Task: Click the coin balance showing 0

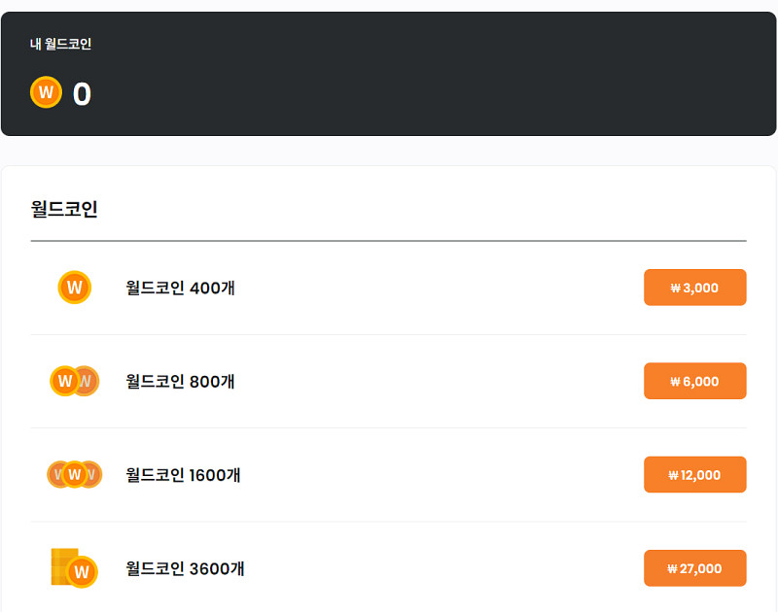Action: click(x=83, y=93)
